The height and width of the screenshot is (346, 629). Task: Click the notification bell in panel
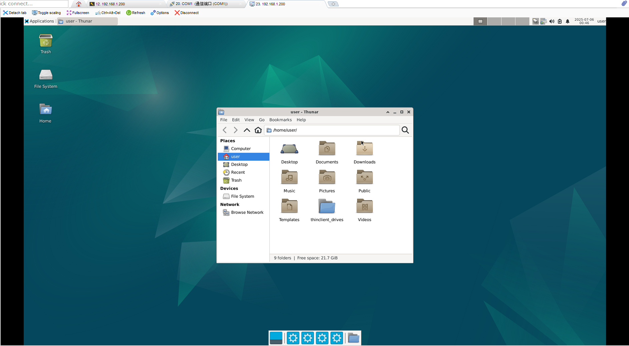point(568,21)
